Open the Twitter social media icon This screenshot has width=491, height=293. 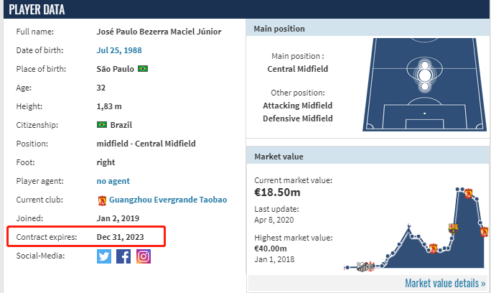(x=104, y=256)
